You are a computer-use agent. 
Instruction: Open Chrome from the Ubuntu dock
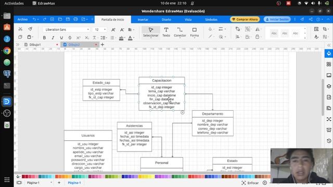tap(7, 51)
